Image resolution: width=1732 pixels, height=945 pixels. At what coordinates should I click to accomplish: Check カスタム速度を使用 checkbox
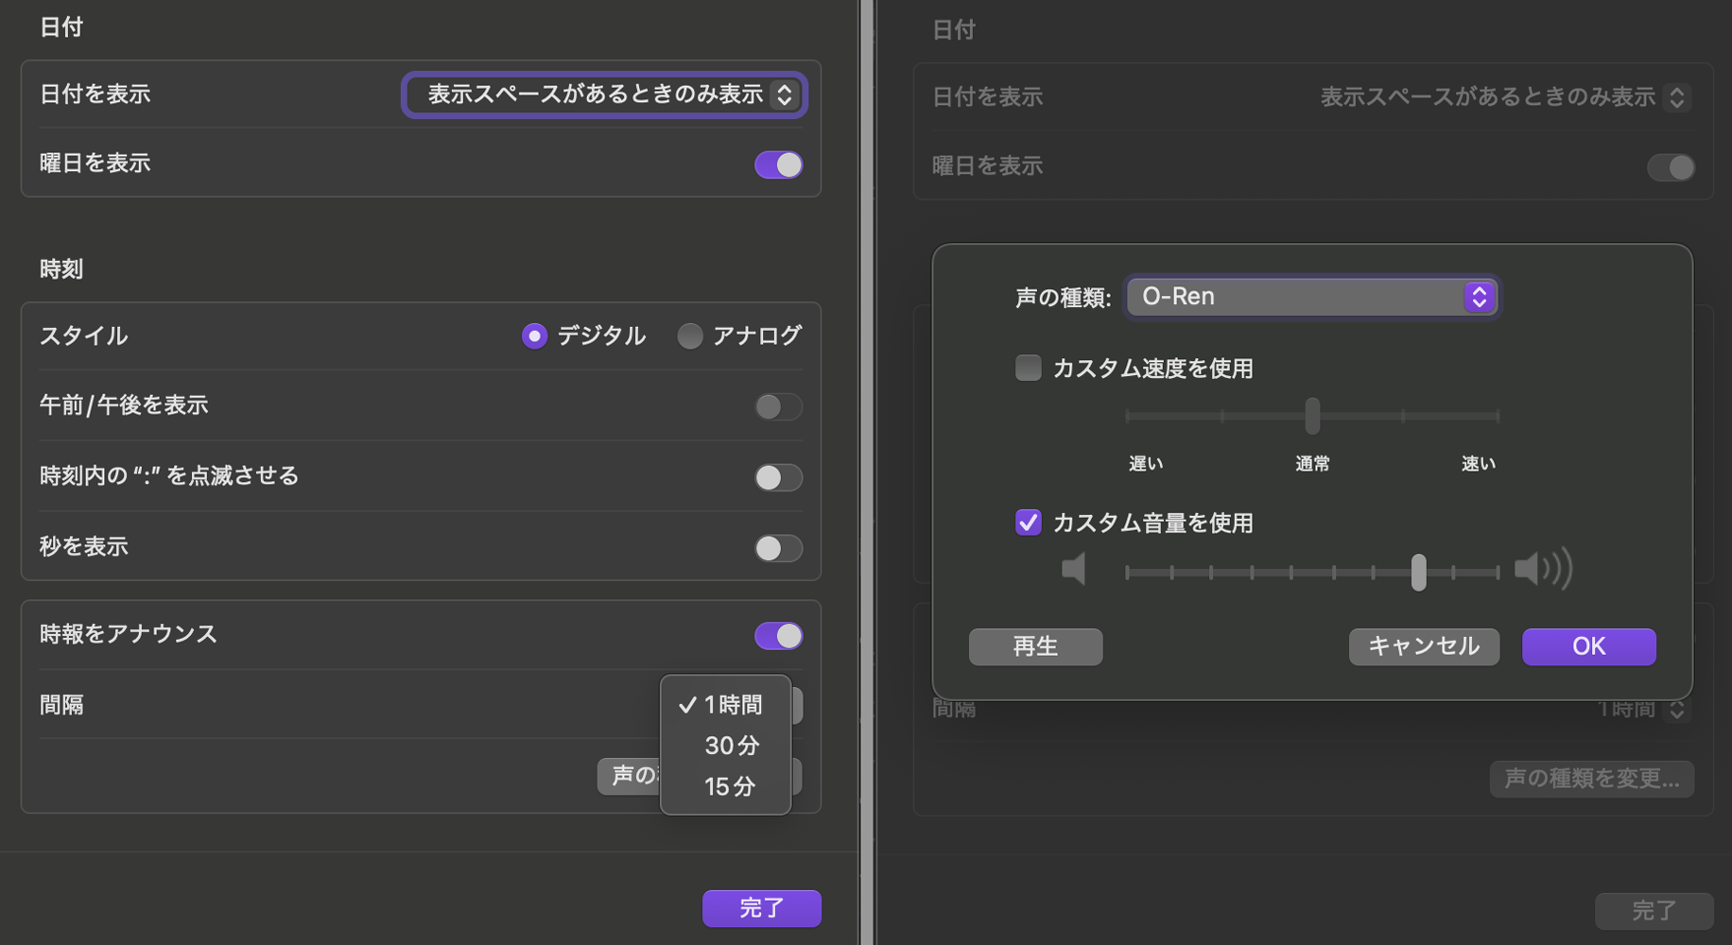pyautogui.click(x=1028, y=368)
